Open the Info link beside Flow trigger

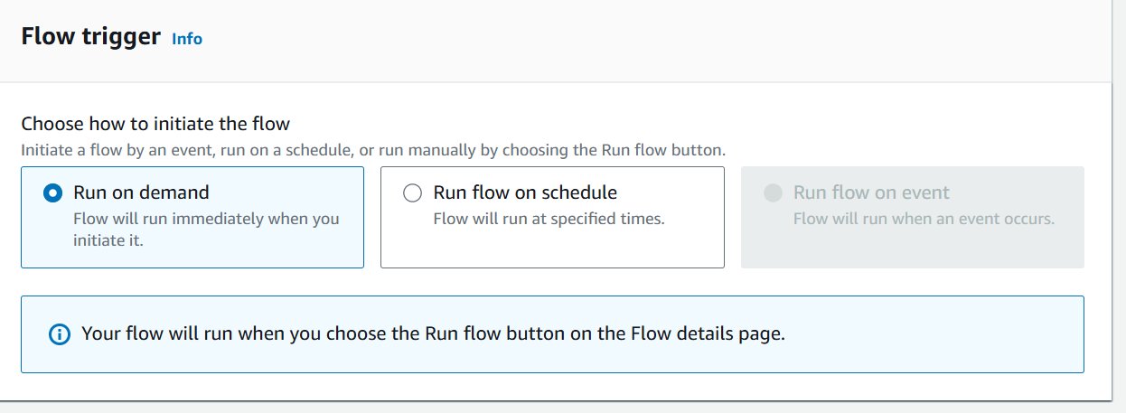click(x=187, y=39)
